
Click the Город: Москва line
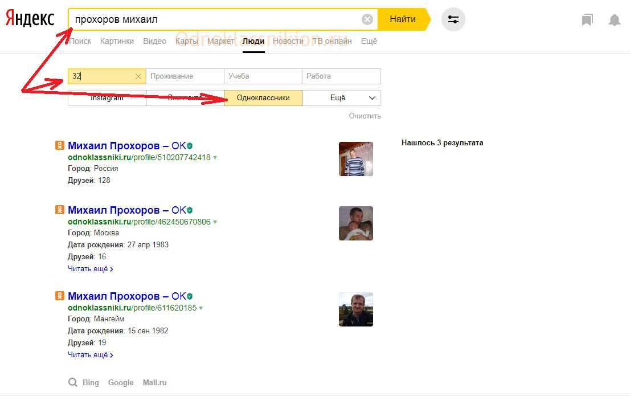[x=93, y=233]
